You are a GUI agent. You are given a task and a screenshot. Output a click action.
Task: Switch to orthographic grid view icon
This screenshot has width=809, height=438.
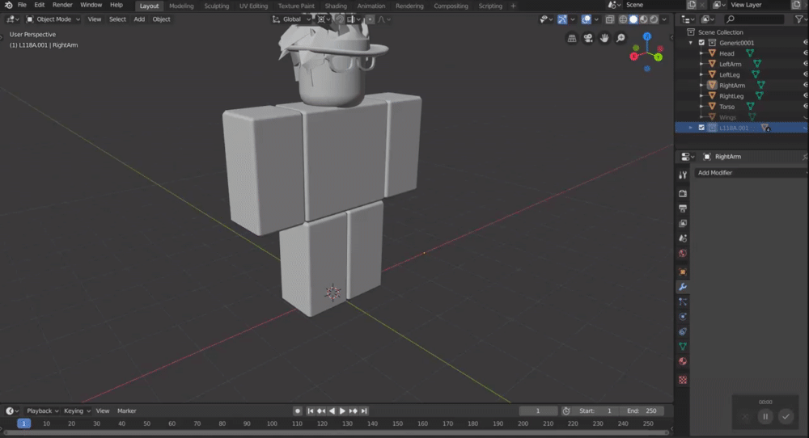[572, 38]
